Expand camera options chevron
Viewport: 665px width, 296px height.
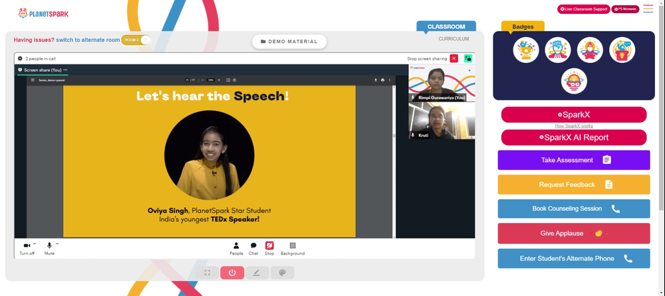point(35,244)
